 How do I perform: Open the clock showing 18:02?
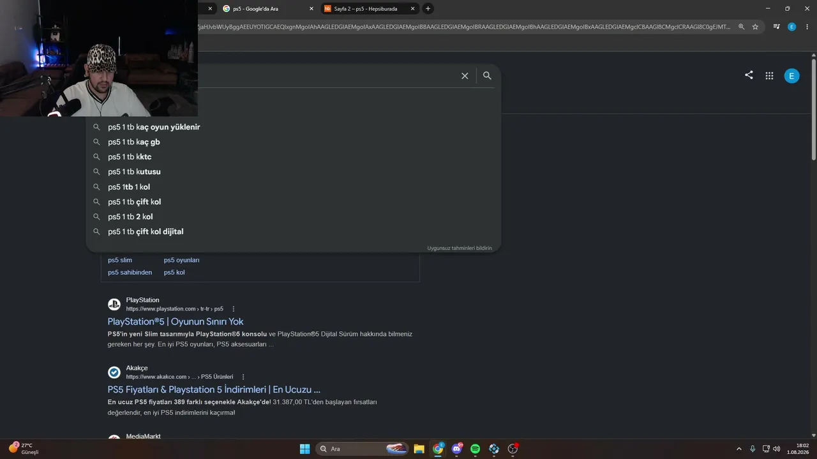[x=798, y=449]
